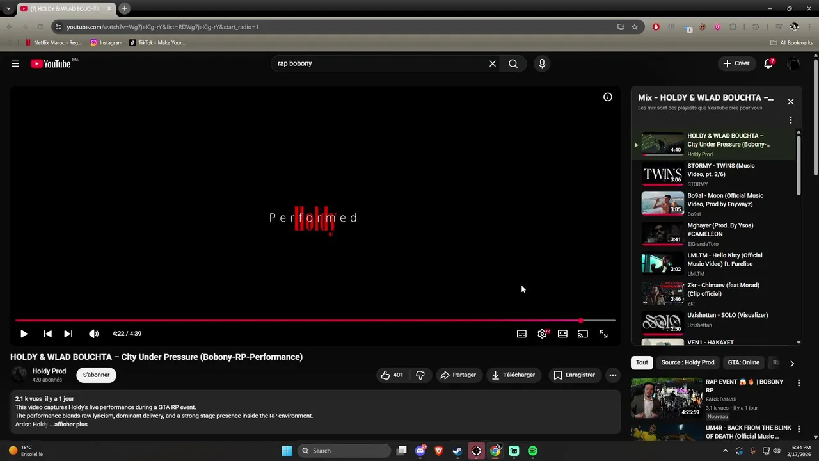Viewport: 819px width, 461px height.
Task: Subscribe with S'abonner button
Action: (96, 375)
